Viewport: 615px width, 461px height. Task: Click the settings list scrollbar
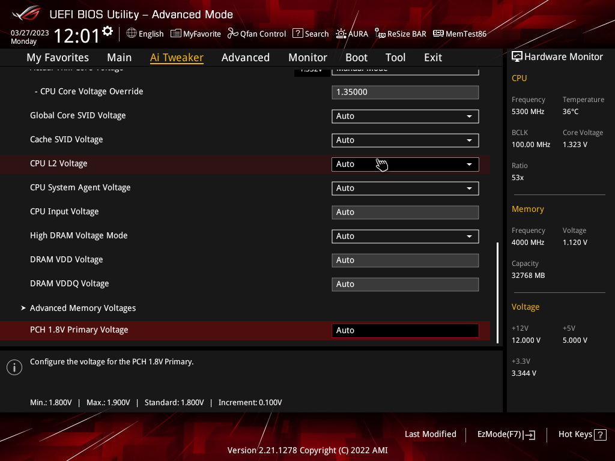tap(497, 292)
